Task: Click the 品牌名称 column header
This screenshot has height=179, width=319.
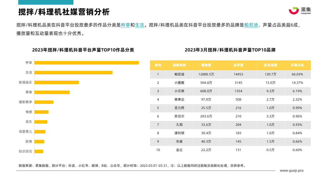Action: 179,65
